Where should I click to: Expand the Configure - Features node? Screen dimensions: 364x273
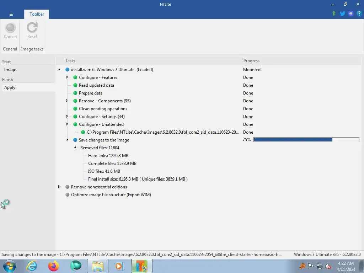(67, 77)
